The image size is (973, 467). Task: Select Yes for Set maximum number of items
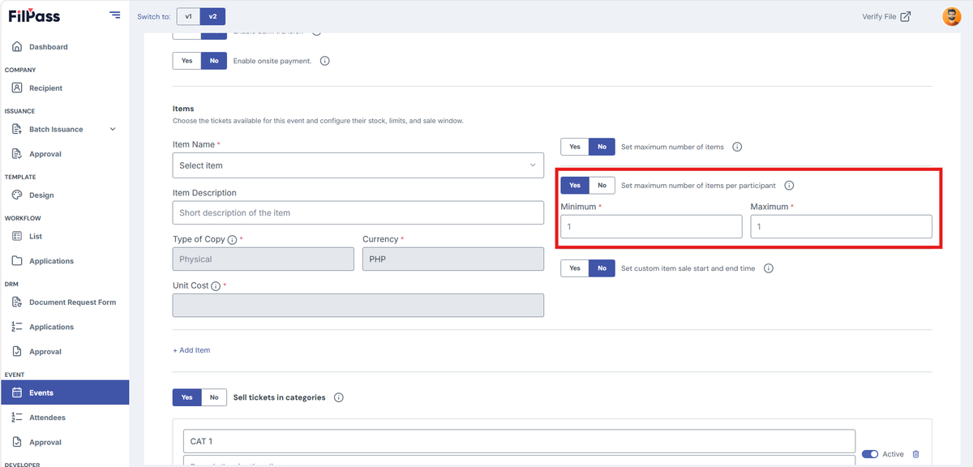(575, 147)
